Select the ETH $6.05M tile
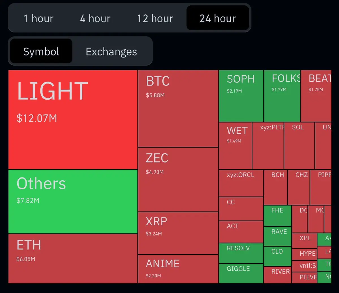 pos(73,258)
